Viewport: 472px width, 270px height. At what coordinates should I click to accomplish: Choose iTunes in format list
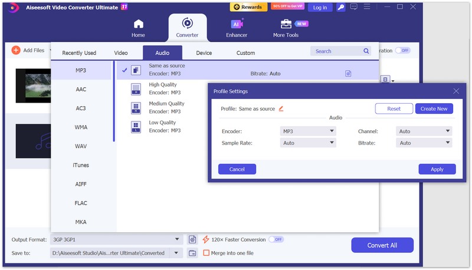pyautogui.click(x=81, y=165)
